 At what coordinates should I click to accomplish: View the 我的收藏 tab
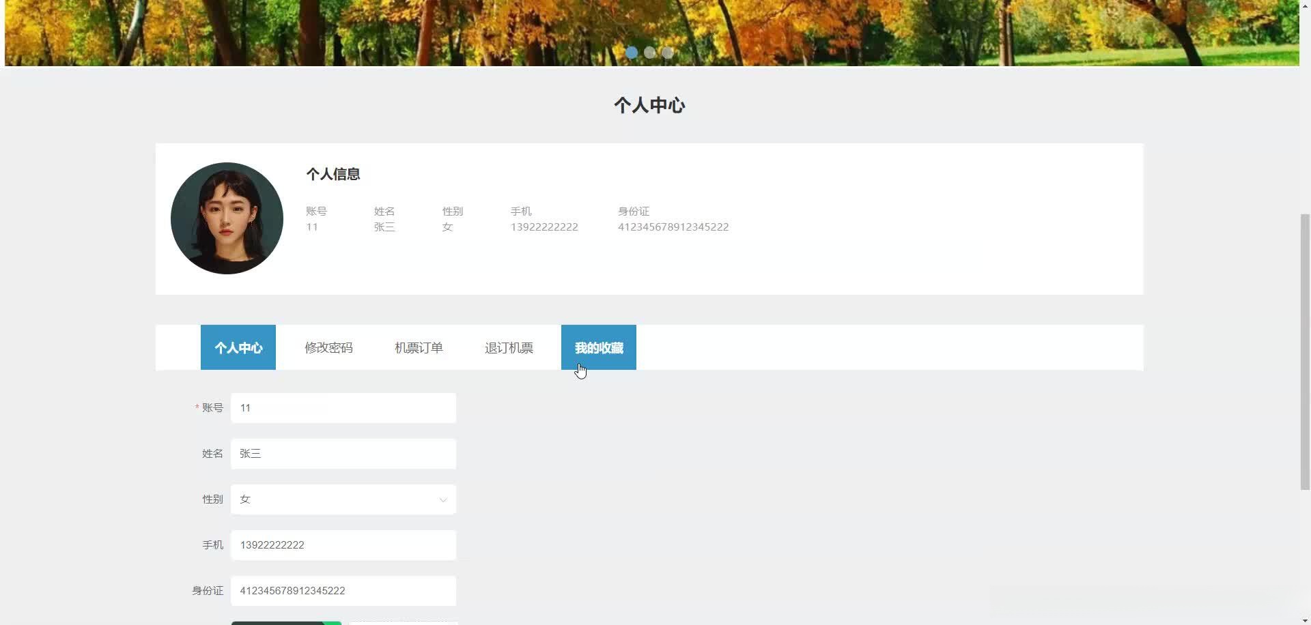click(x=598, y=347)
